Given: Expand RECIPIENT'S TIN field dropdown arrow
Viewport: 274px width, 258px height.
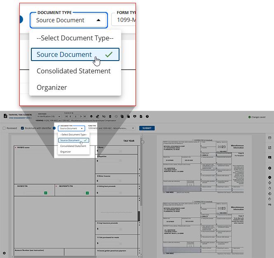Looking at the screenshot, I should [84, 193].
